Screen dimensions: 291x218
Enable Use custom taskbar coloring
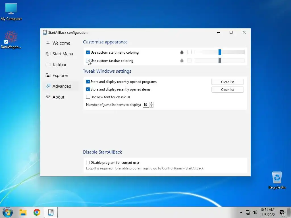[88, 61]
